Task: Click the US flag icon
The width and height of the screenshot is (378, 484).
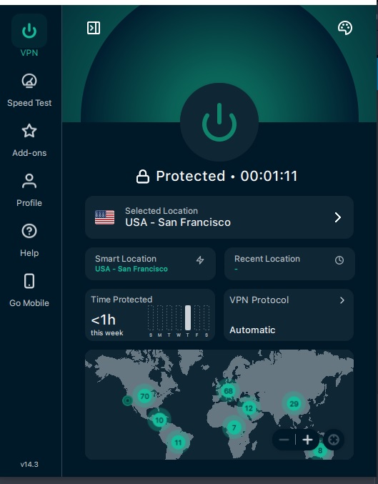Action: click(x=104, y=217)
